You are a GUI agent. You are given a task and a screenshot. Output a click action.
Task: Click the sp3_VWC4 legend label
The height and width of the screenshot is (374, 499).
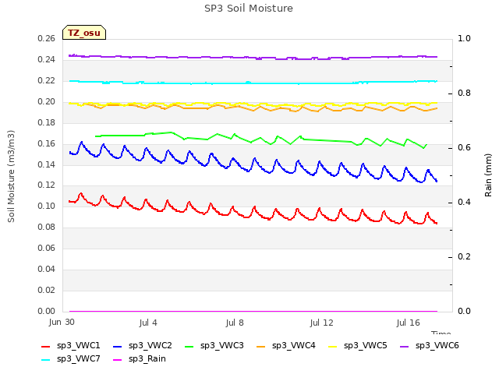point(294,345)
